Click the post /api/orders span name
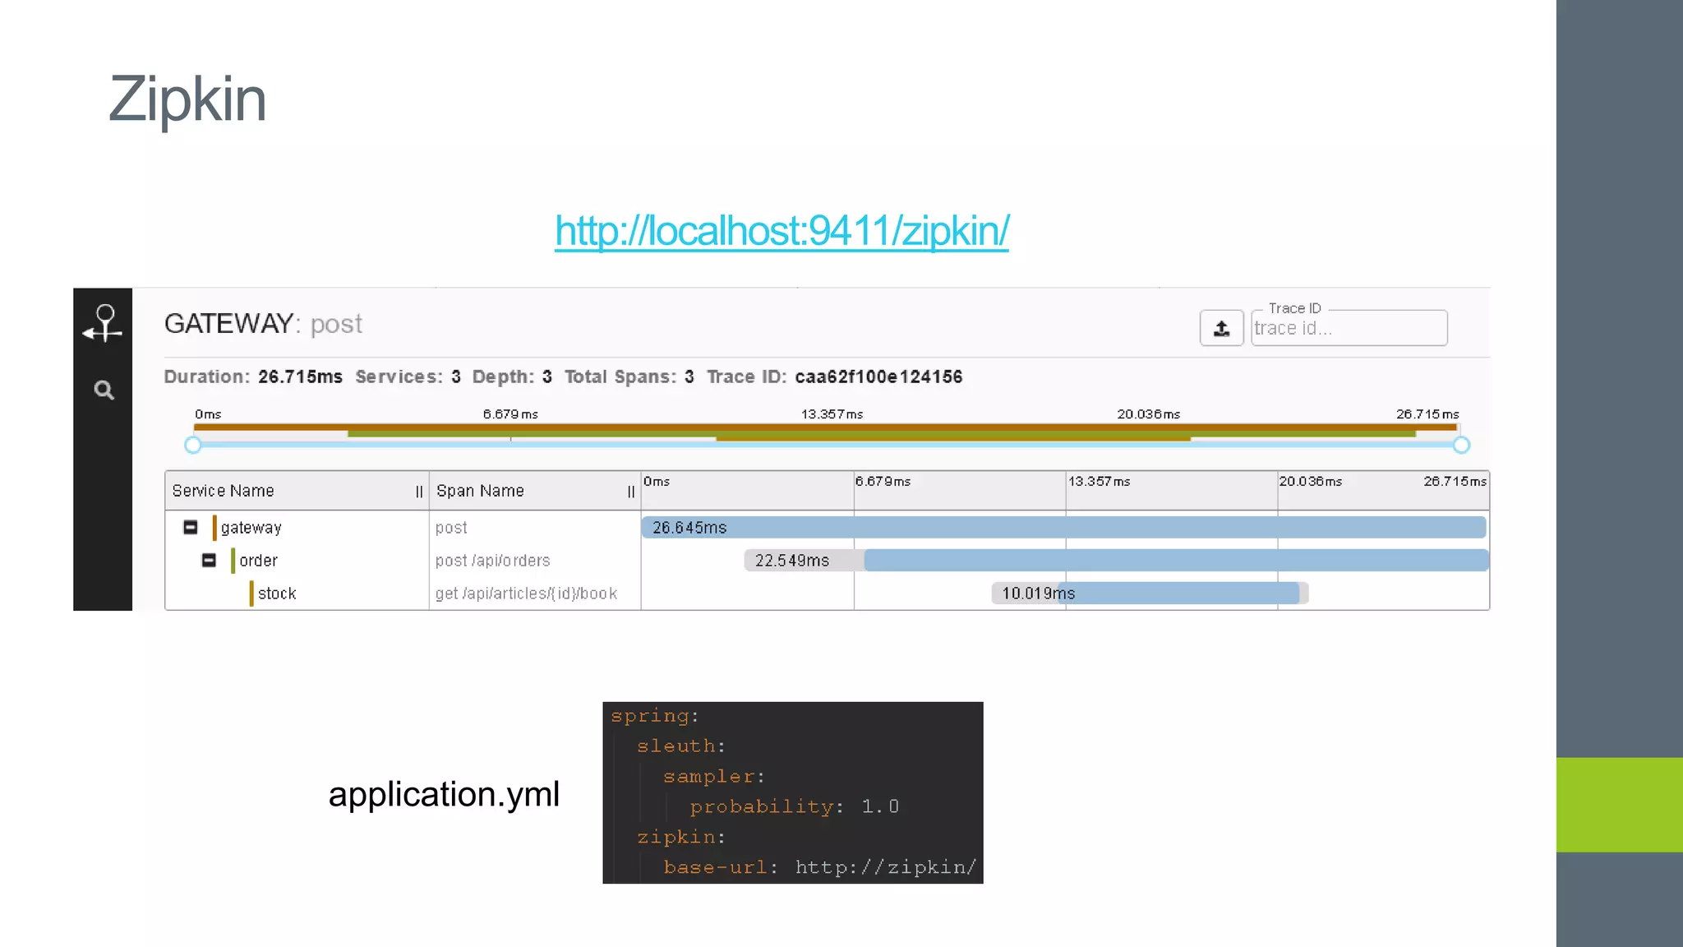 492,561
